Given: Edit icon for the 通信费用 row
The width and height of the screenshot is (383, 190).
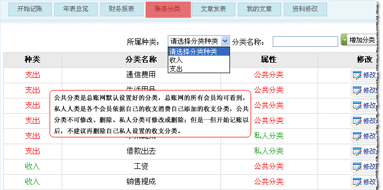Looking at the screenshot, I should click(x=357, y=75).
